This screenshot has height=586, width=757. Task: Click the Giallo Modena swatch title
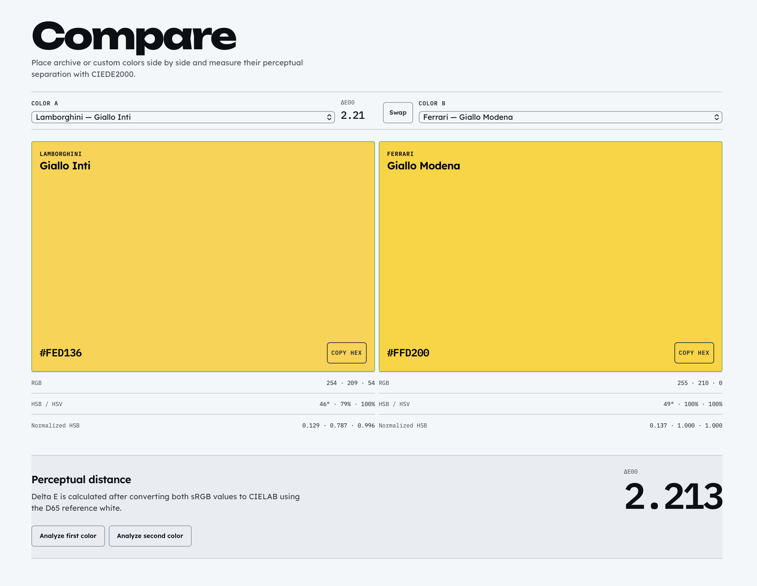[x=424, y=166]
